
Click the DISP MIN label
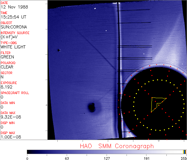pos(7,123)
